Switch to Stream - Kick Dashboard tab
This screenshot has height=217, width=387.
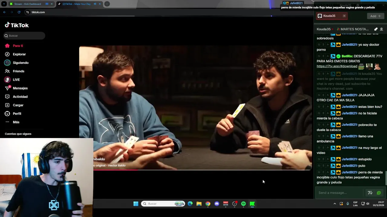28,4
